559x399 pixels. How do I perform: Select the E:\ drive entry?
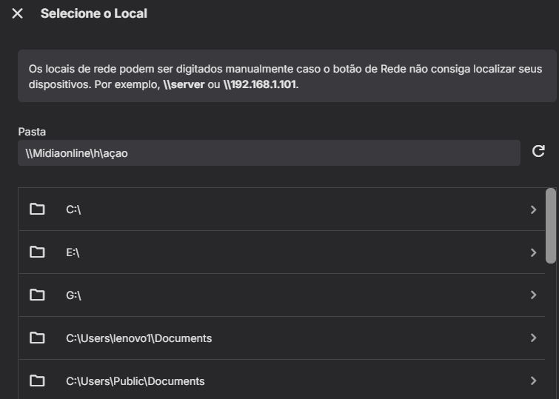tap(73, 252)
